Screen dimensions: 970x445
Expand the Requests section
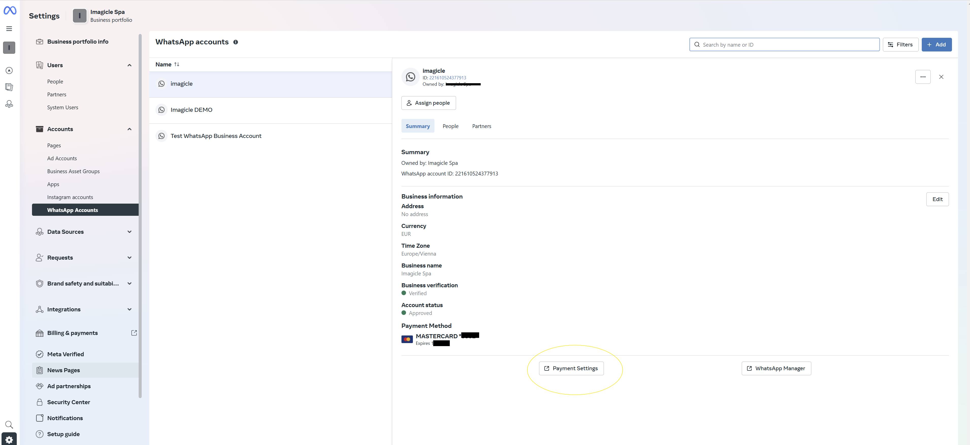(x=129, y=258)
